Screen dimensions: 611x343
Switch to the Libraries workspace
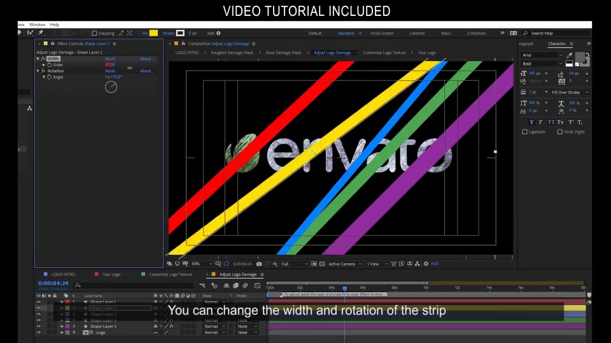point(417,34)
